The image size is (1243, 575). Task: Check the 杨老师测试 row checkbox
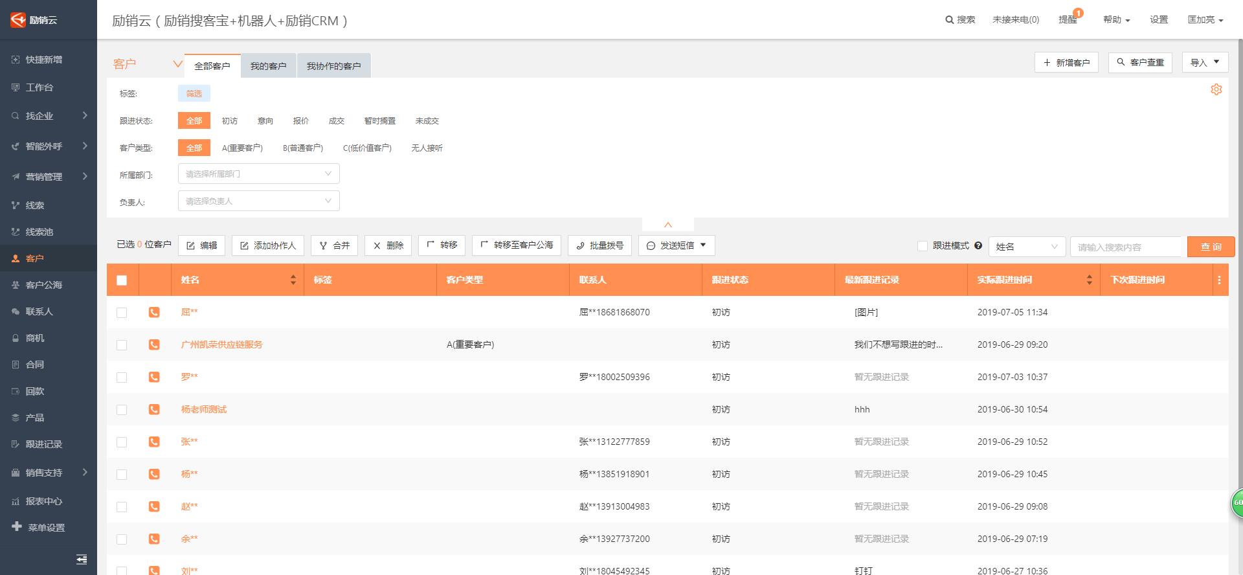click(x=122, y=410)
